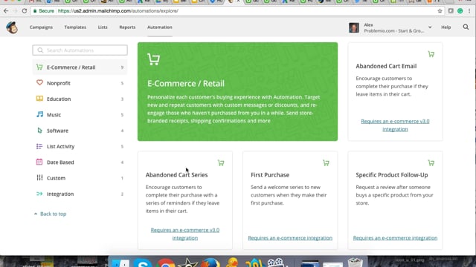
Task: Open the First Purchase card title
Action: 270,175
